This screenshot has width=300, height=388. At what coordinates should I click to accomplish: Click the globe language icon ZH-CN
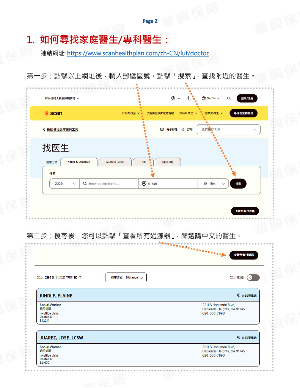[x=203, y=98]
